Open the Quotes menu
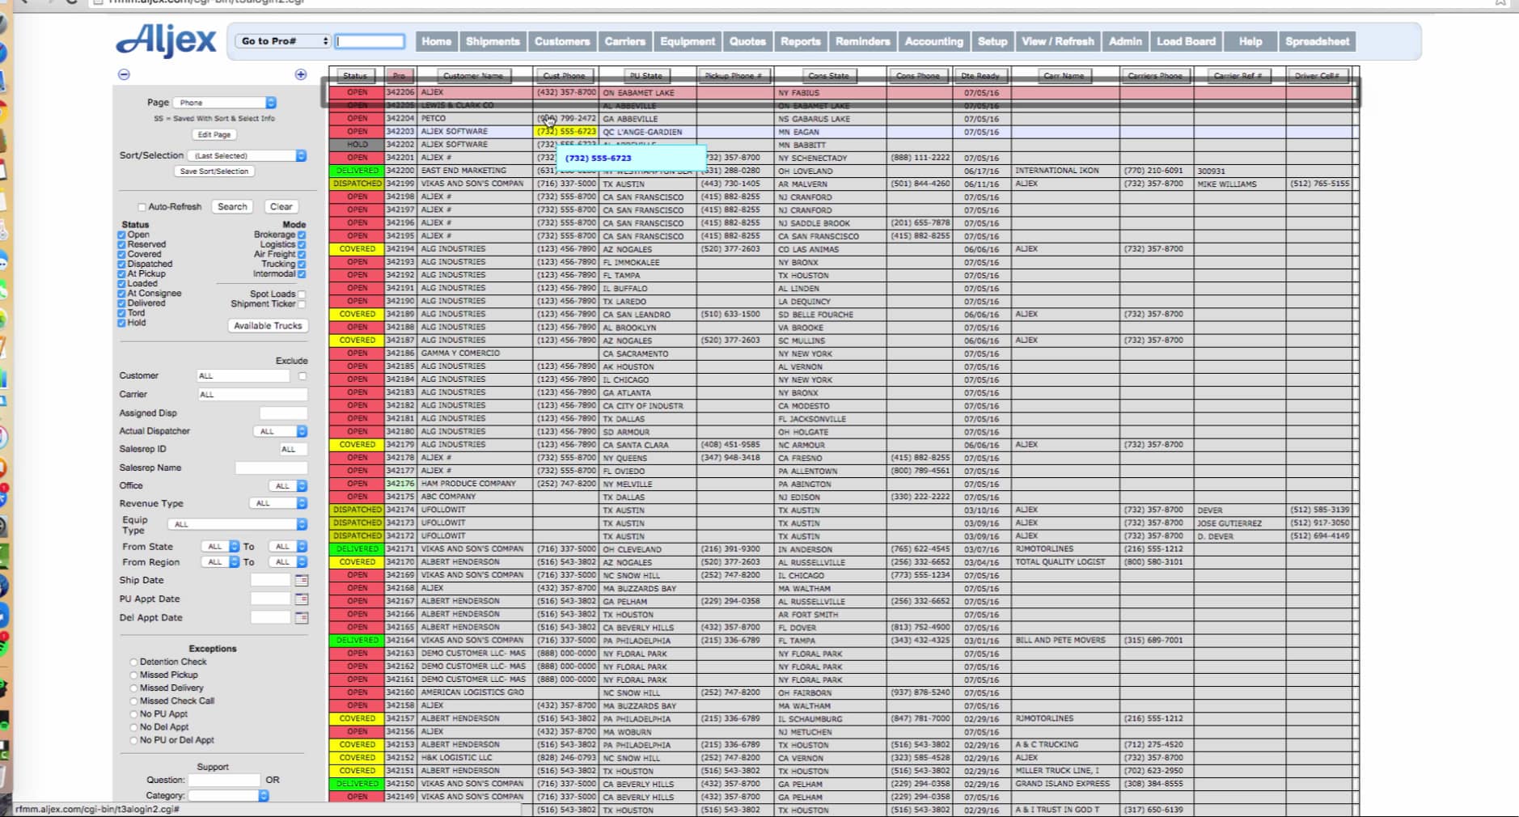 point(747,41)
